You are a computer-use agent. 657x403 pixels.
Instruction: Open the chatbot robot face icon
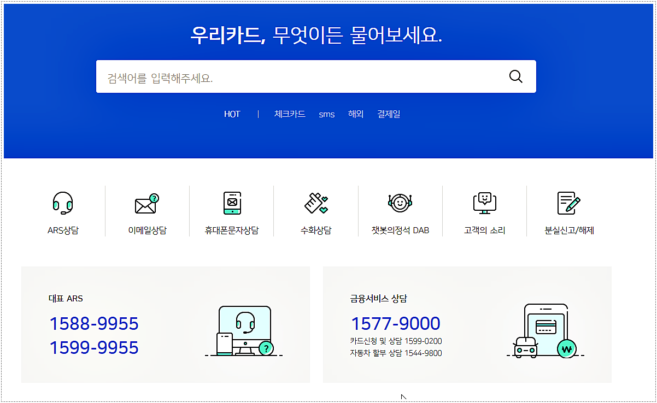400,203
